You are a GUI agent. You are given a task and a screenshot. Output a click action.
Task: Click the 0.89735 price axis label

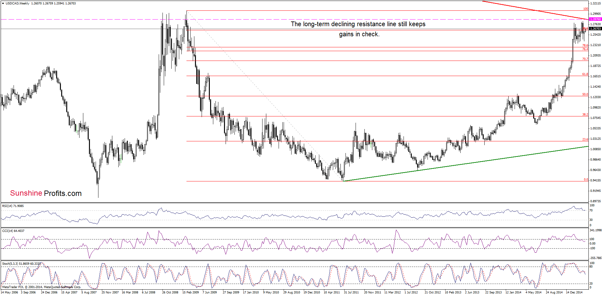[595, 201]
